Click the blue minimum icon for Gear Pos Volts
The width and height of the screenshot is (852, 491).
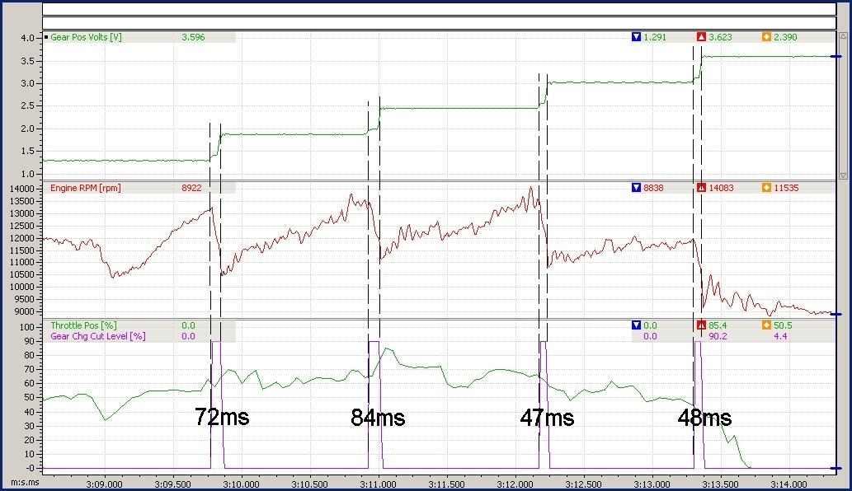point(635,37)
